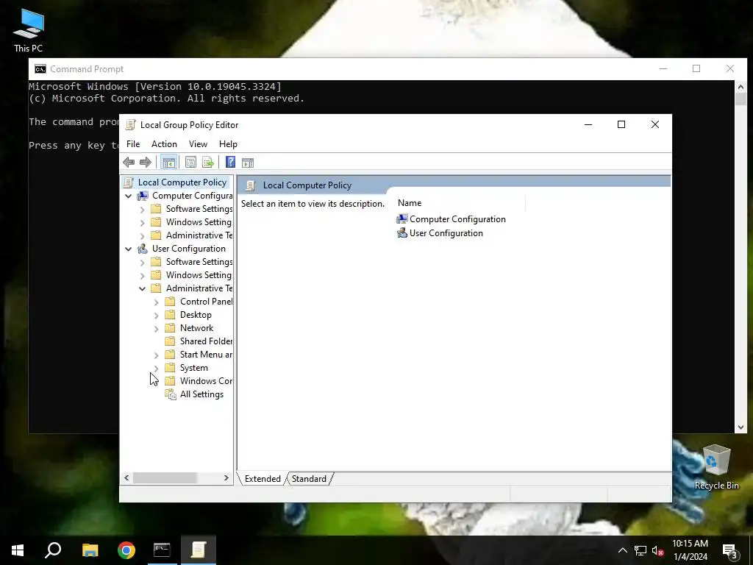Open the taskbar clock showing 10:15 AM
Image resolution: width=753 pixels, height=565 pixels.
[x=690, y=550]
